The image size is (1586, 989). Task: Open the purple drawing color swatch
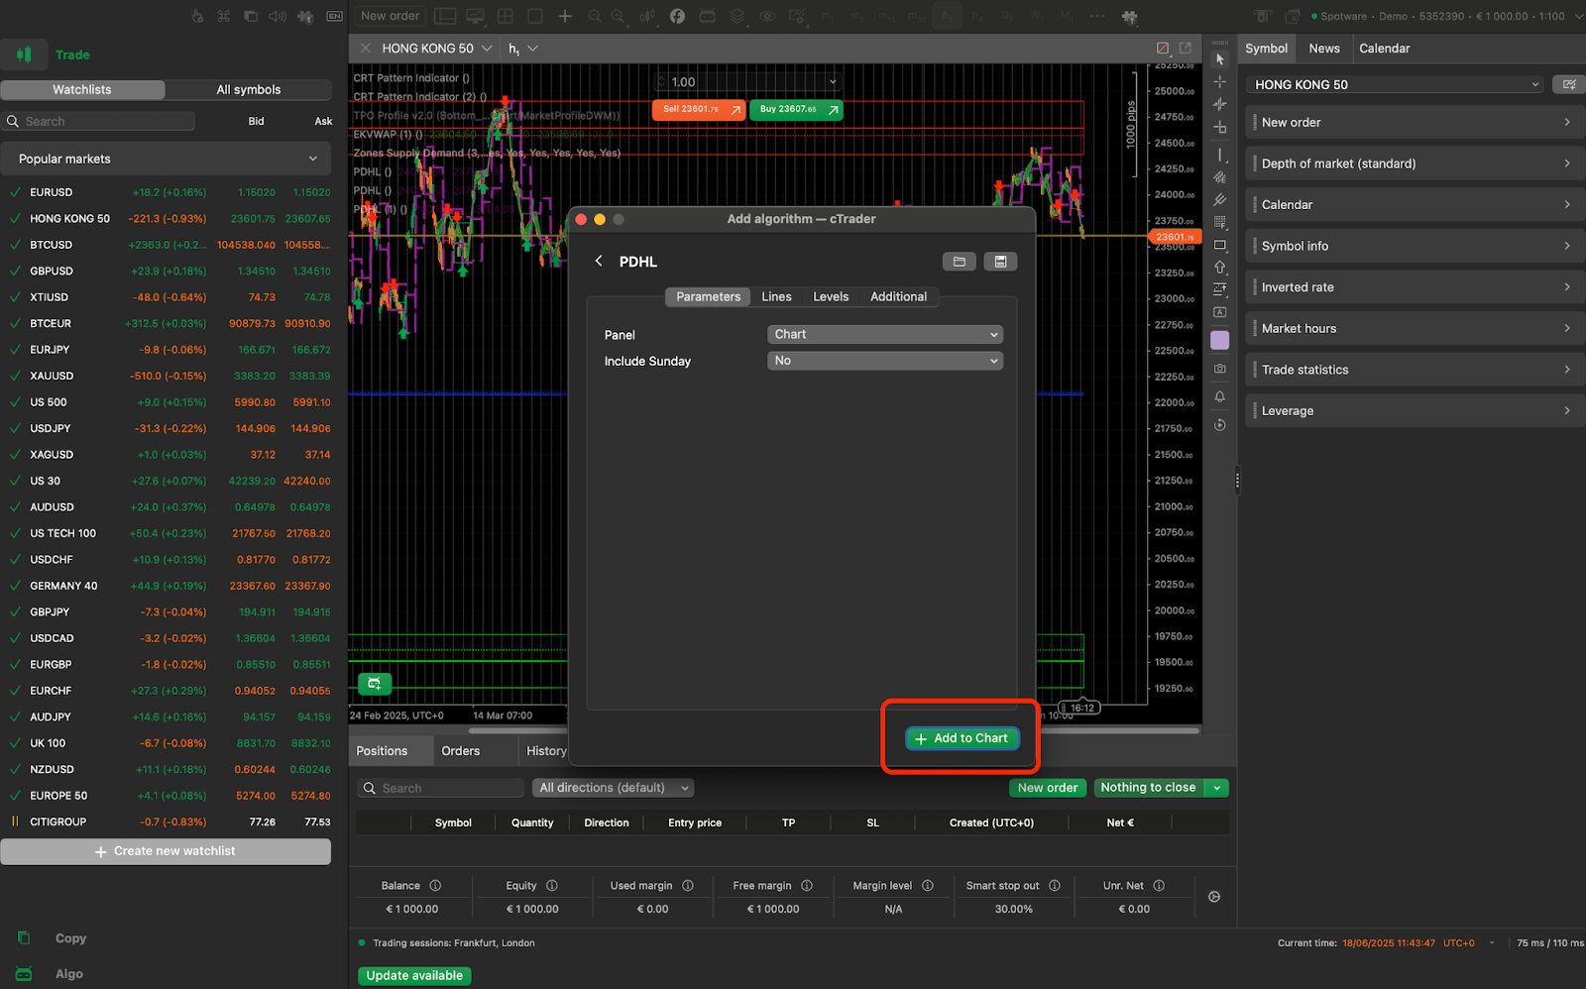(1220, 340)
